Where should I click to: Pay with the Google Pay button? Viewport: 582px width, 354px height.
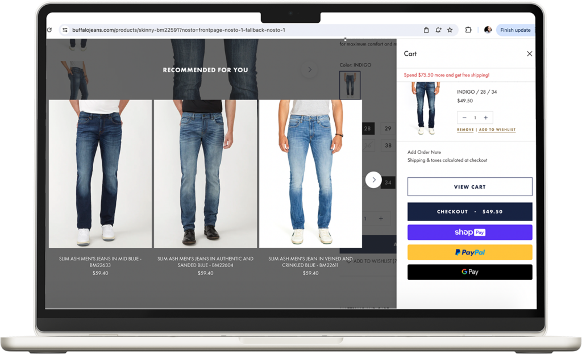coord(469,272)
